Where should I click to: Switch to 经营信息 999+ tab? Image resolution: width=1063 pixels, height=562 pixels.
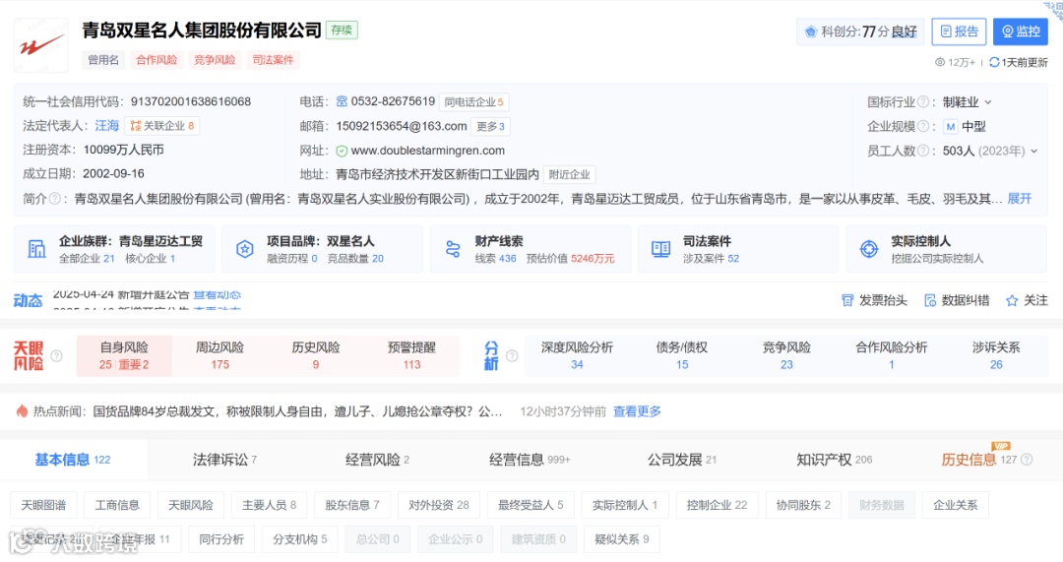(530, 460)
